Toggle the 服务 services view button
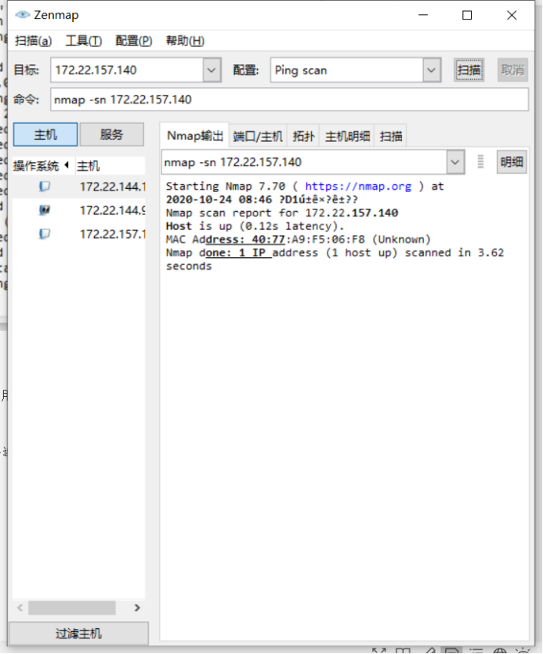 coord(112,134)
